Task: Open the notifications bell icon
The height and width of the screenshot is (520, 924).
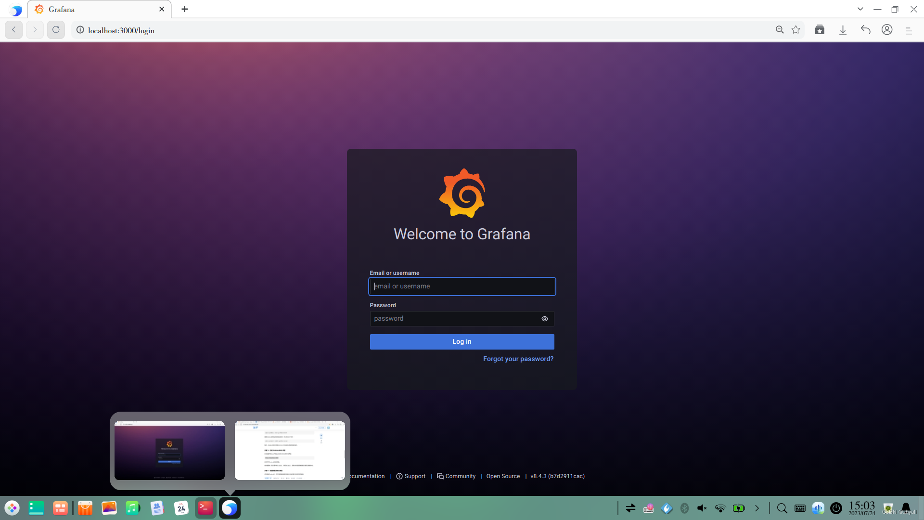Action: (x=906, y=508)
